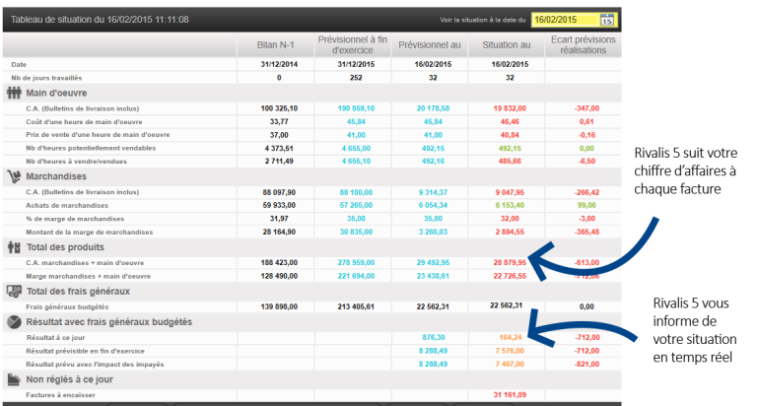
Task: Click the 99,06 écart value
Action: pos(586,205)
